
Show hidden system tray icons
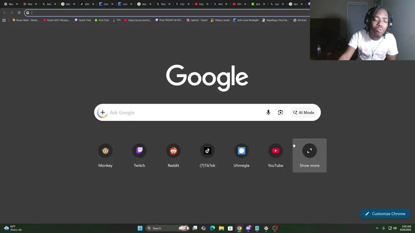tap(377, 228)
